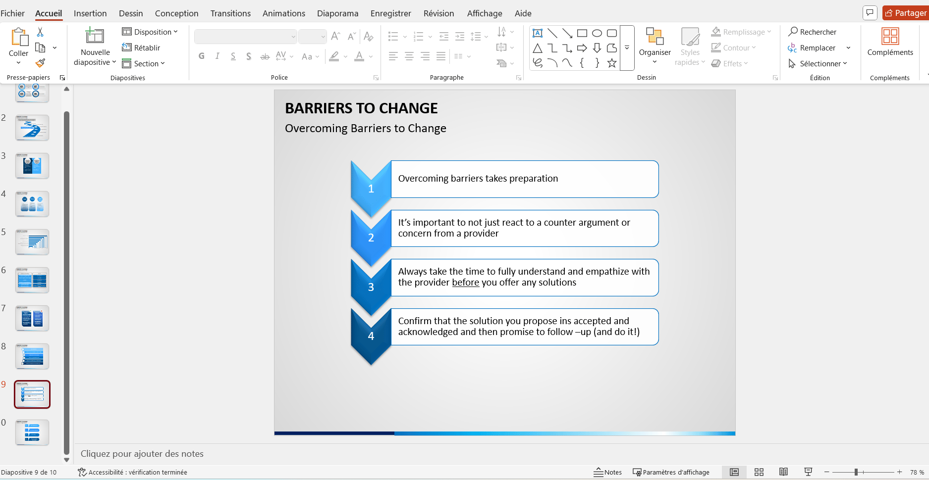Open the Transitions tab
This screenshot has height=480, width=929.
(x=230, y=13)
